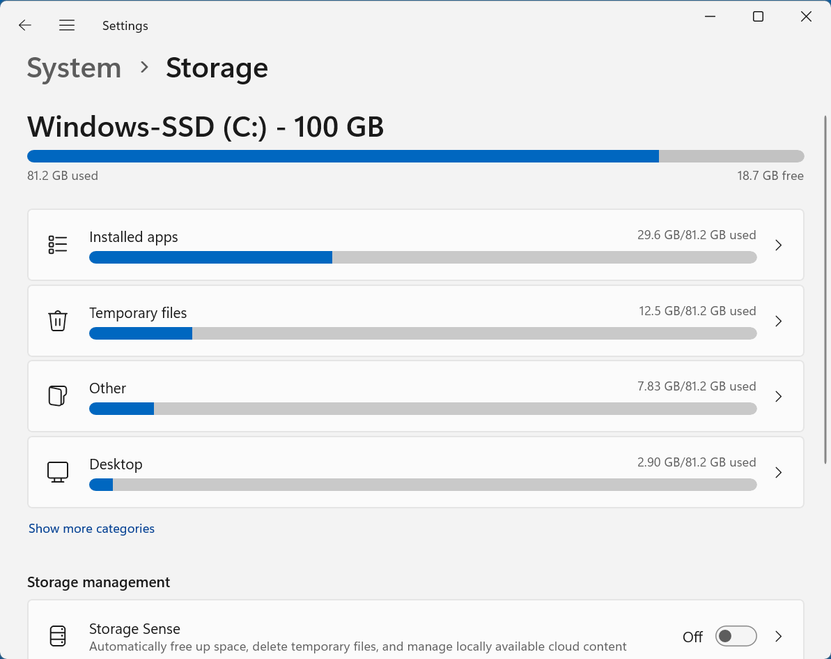
Task: Open the Other category details
Action: pyautogui.click(x=778, y=396)
